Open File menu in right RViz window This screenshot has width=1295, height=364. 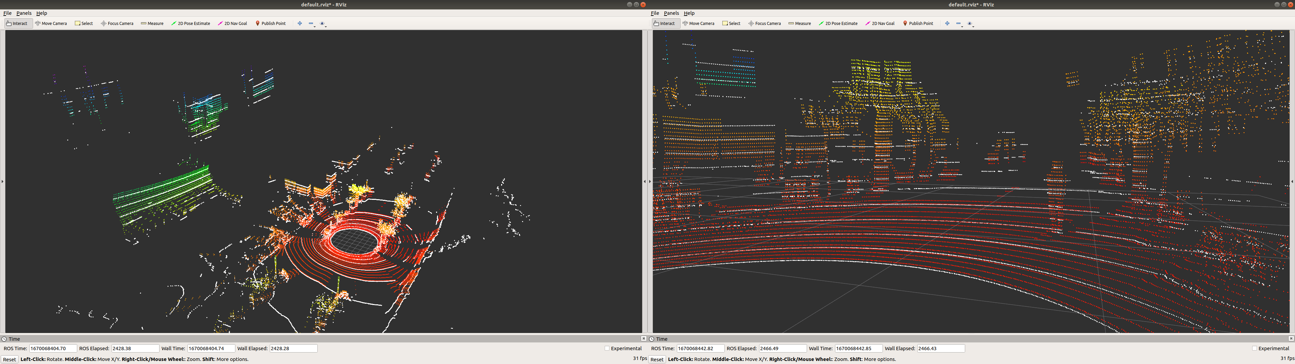click(x=655, y=13)
